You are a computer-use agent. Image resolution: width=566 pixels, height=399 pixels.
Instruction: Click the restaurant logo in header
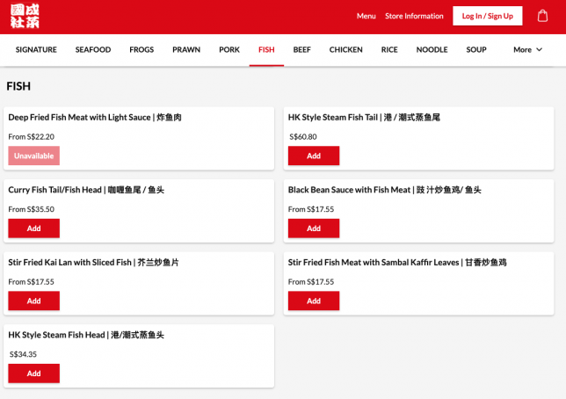(25, 16)
